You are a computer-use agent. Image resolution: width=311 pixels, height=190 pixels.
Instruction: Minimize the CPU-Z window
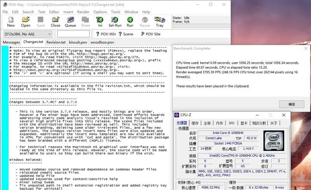(x=257, y=115)
